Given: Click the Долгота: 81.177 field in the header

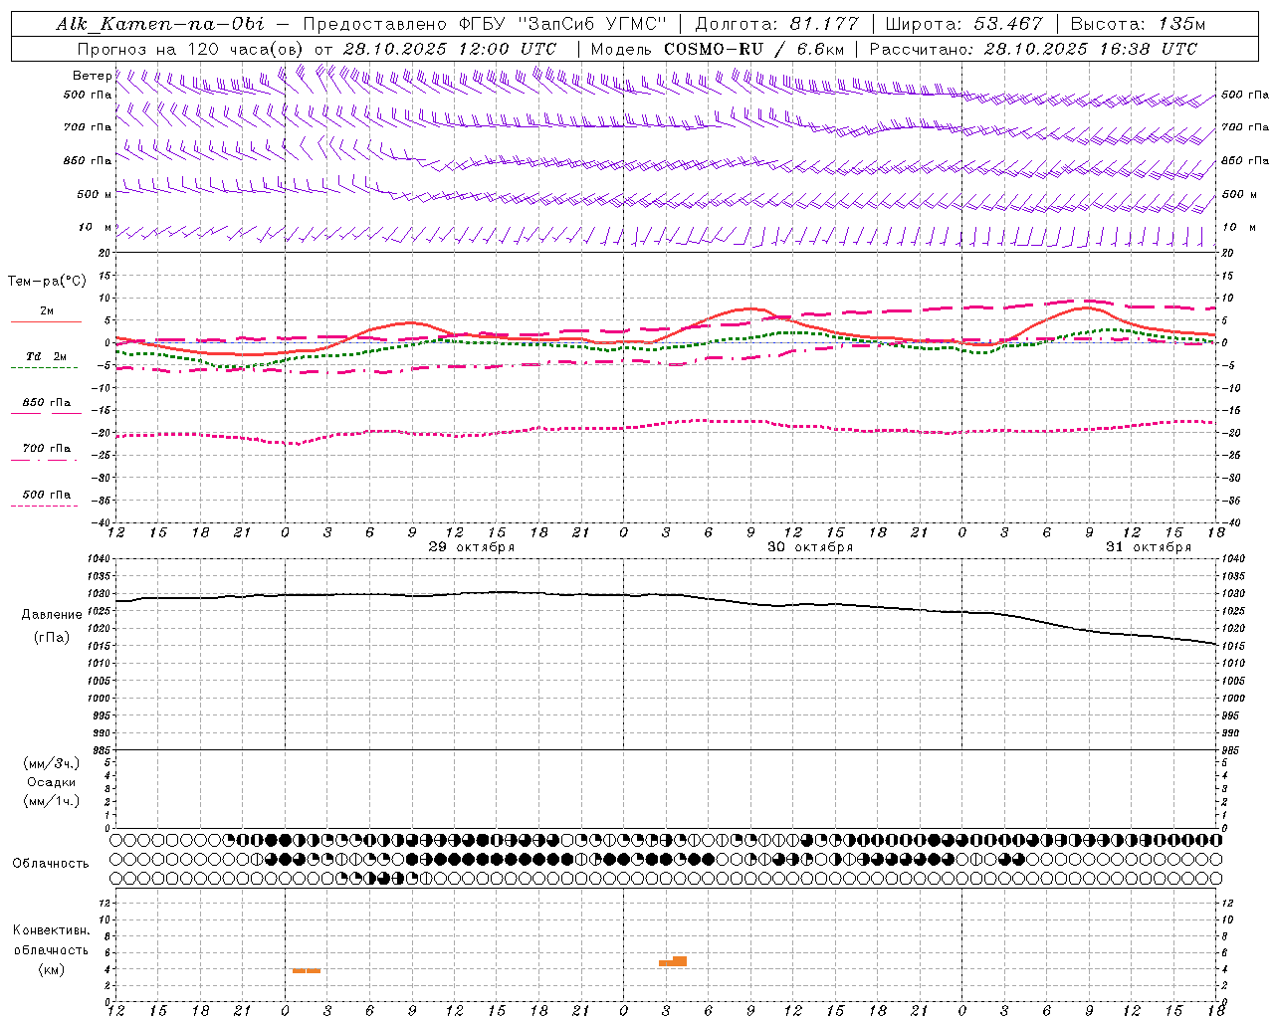Looking at the screenshot, I should tap(776, 24).
